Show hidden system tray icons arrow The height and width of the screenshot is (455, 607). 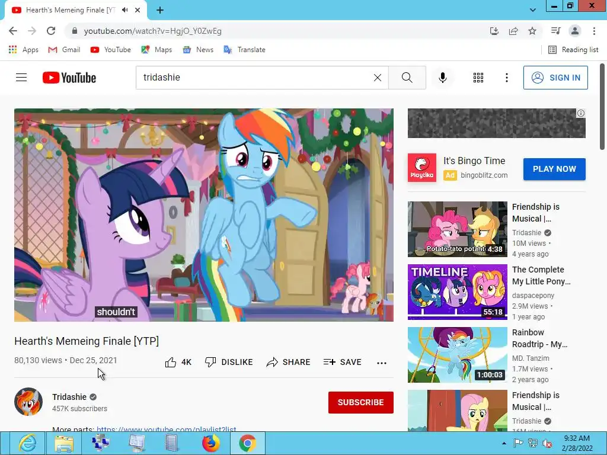click(x=504, y=443)
